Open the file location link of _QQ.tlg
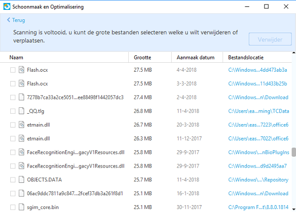 click(x=258, y=111)
